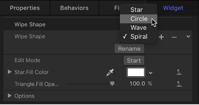Switch to the Behaviors tab
199x105 pixels.
[74, 8]
